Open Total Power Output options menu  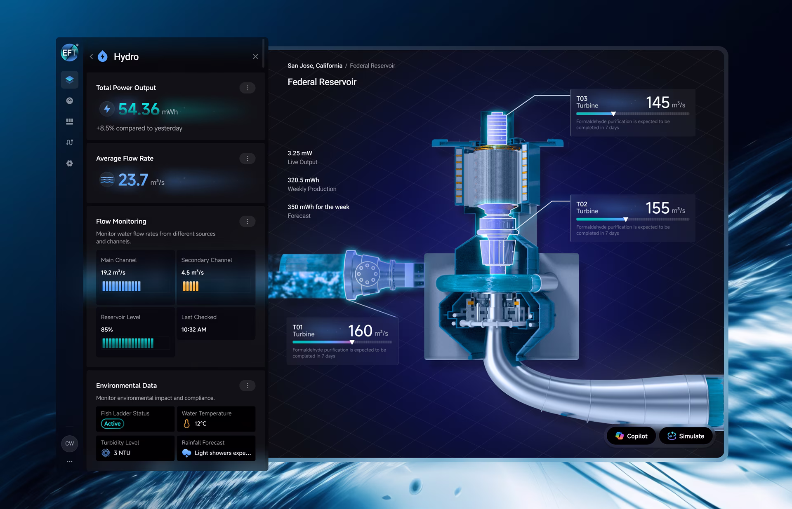click(x=247, y=88)
